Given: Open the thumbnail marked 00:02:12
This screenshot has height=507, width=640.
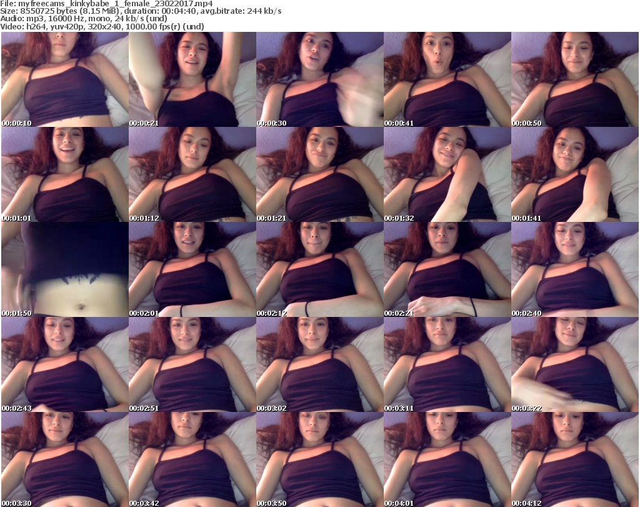Looking at the screenshot, I should point(319,269).
